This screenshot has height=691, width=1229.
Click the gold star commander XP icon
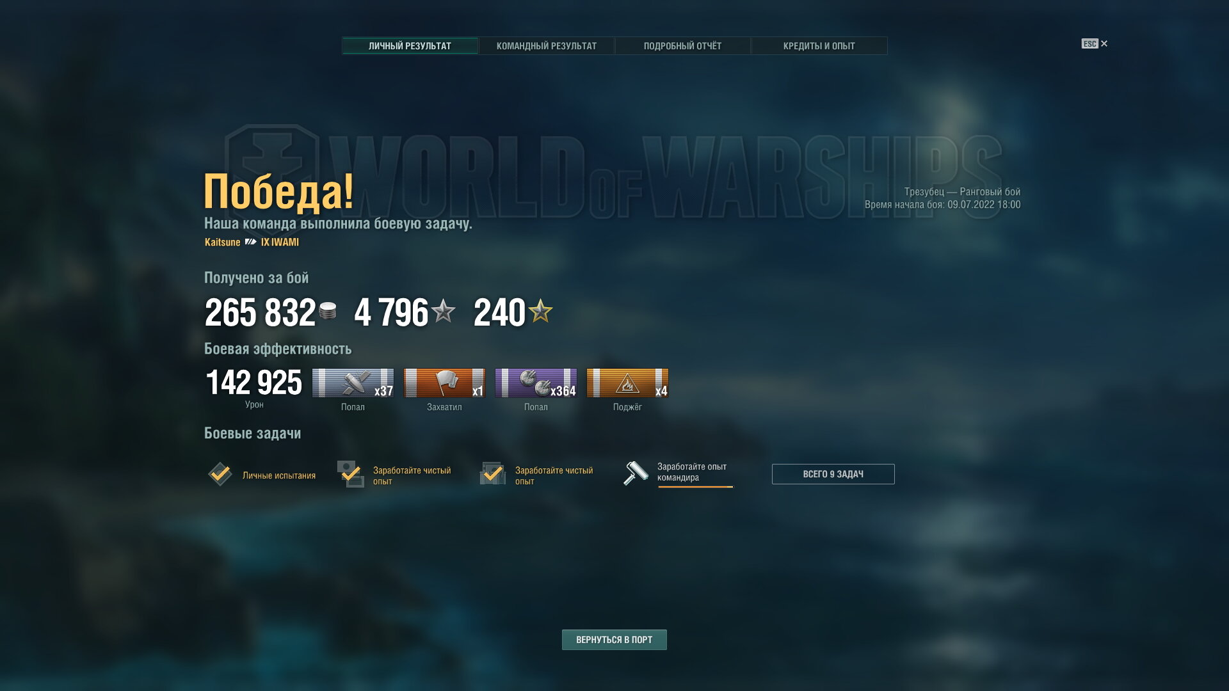pyautogui.click(x=540, y=311)
